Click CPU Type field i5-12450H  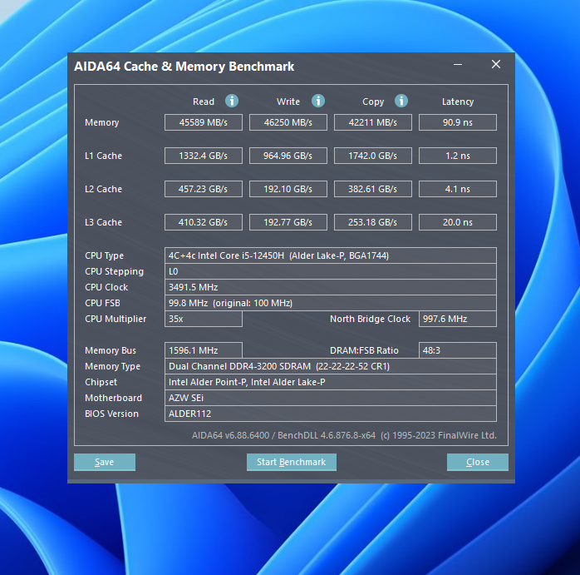click(331, 255)
